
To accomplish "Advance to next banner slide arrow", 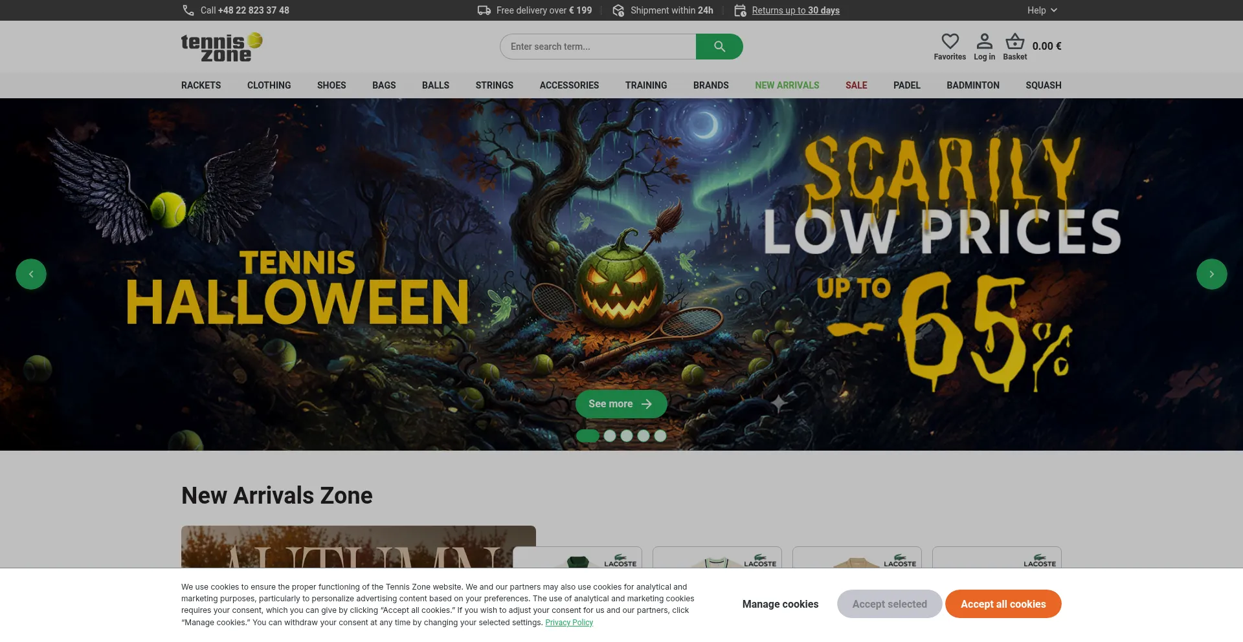I will click(1212, 274).
